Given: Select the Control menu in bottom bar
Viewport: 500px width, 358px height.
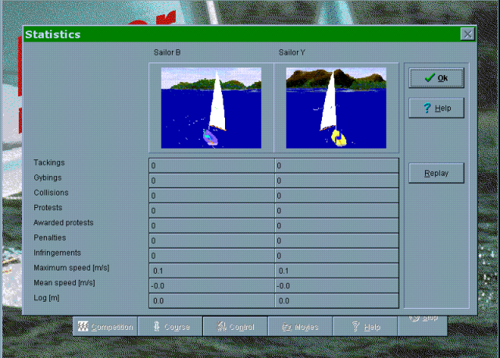Looking at the screenshot, I should (235, 327).
